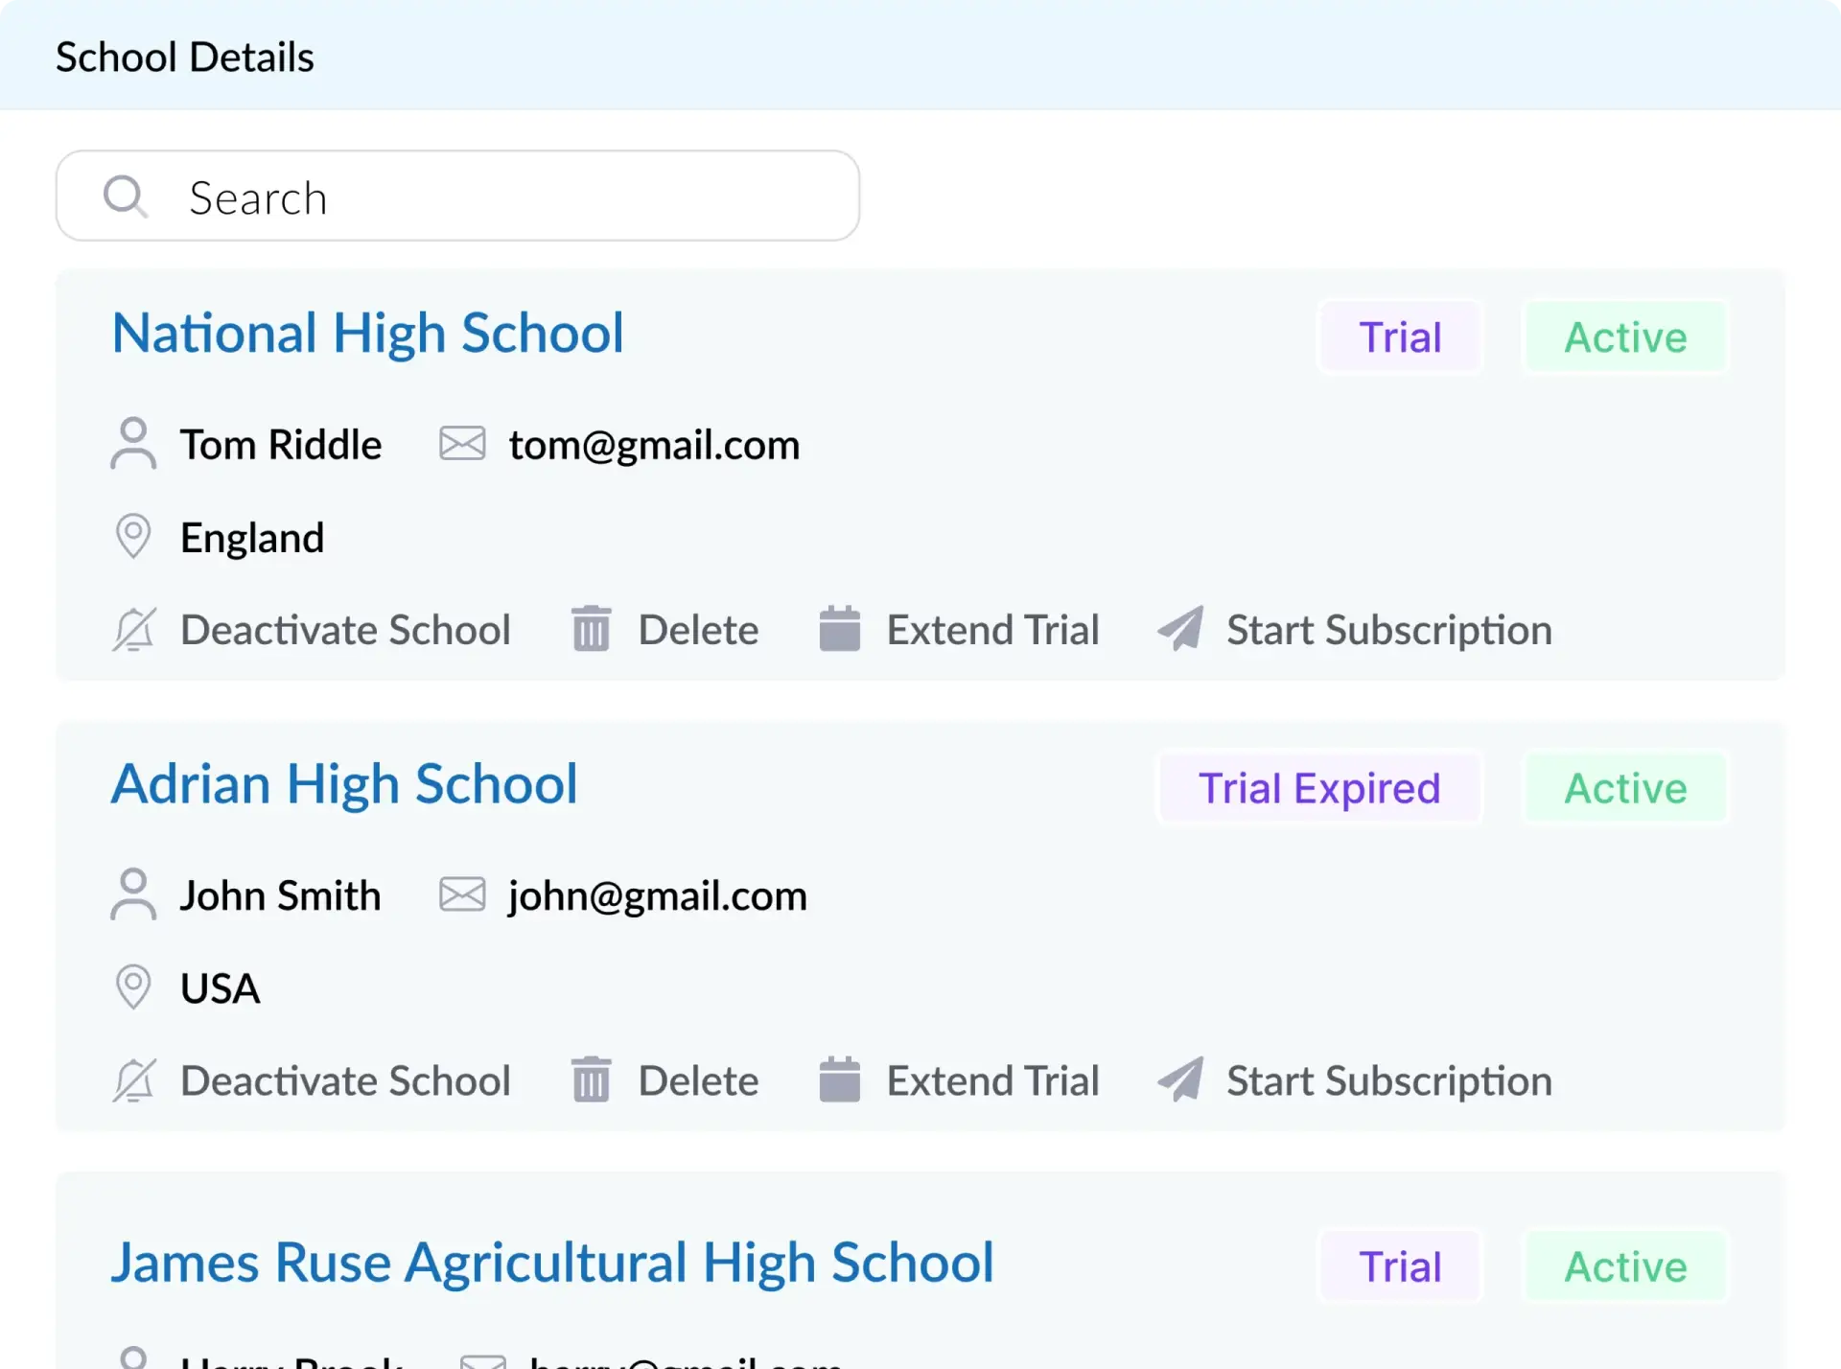Click the bell-off icon for National High School
The width and height of the screenshot is (1841, 1369).
(x=133, y=630)
